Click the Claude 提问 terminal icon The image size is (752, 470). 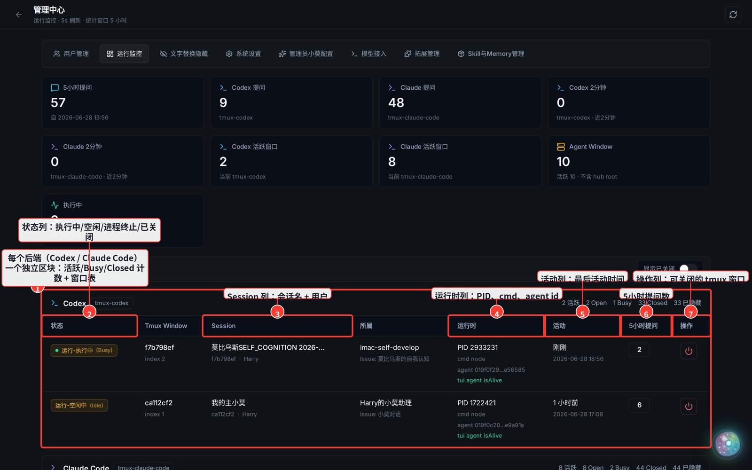coord(392,87)
